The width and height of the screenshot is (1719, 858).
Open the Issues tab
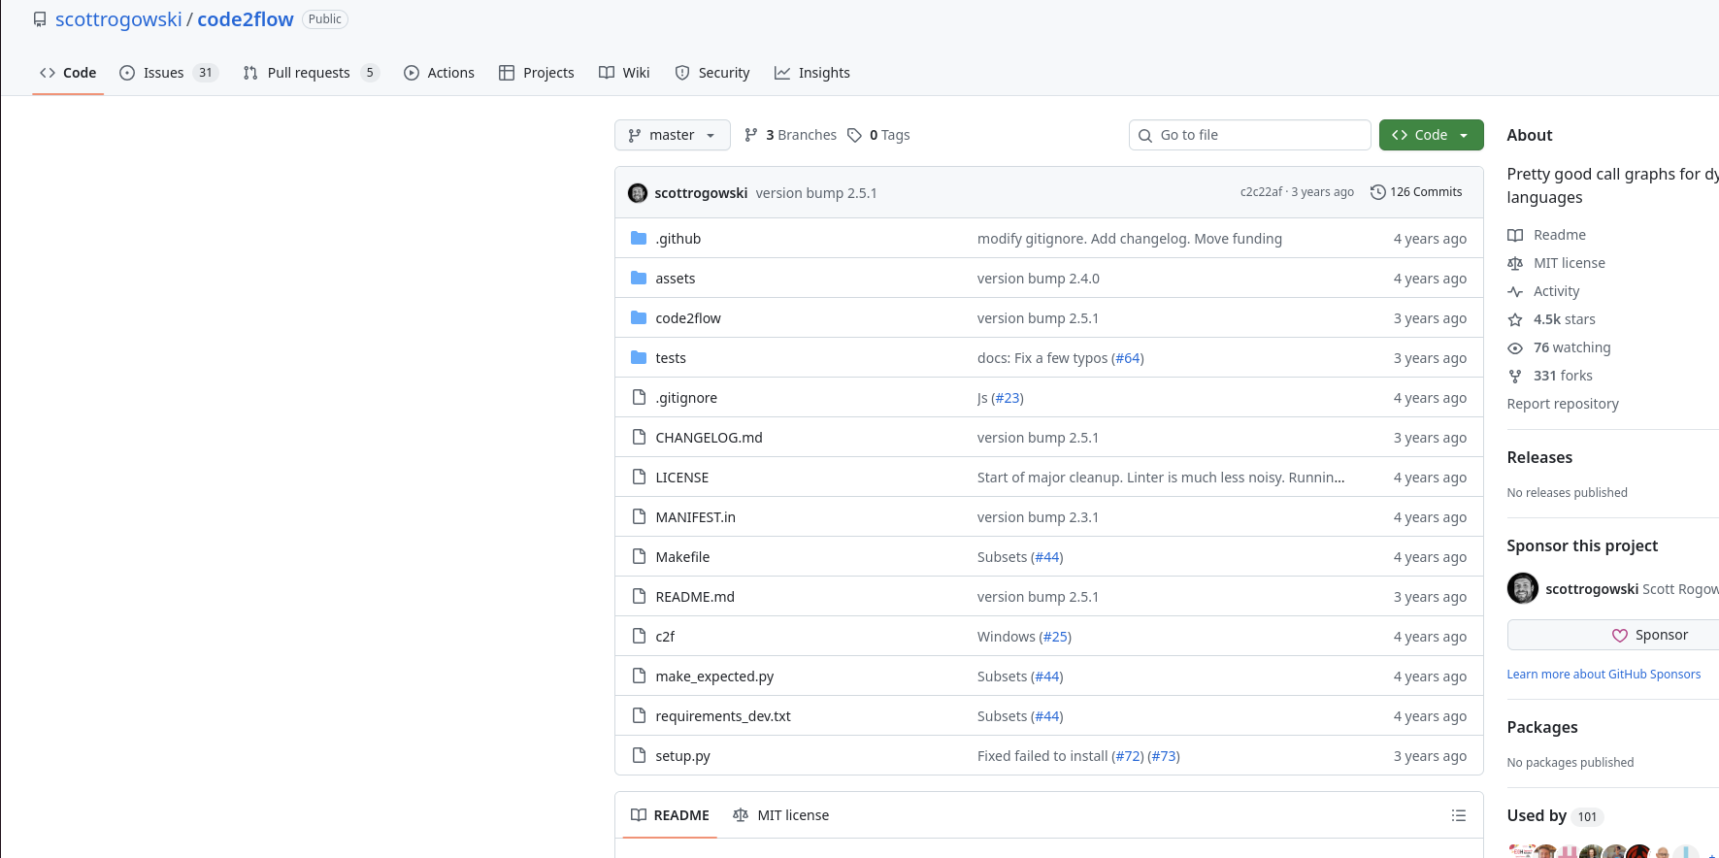(x=163, y=73)
